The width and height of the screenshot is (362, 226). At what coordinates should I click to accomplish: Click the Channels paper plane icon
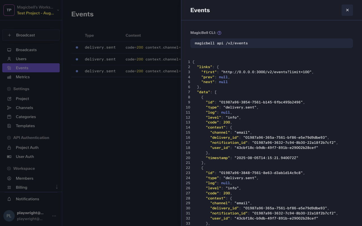(9, 108)
